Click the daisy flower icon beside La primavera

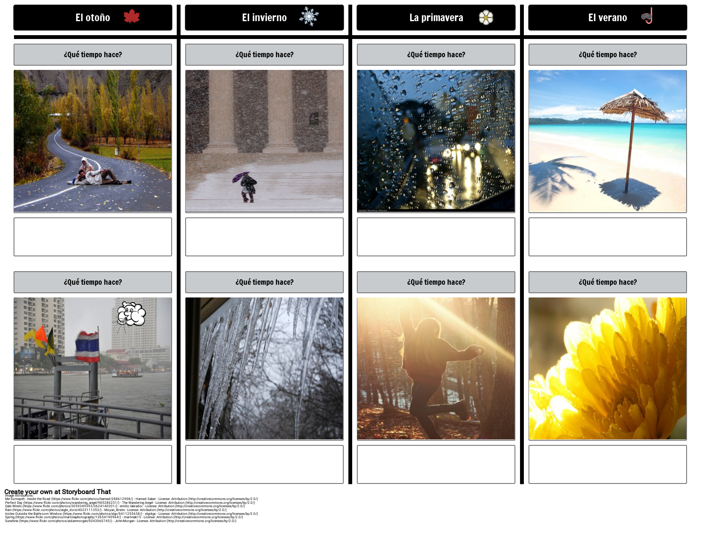click(x=486, y=18)
